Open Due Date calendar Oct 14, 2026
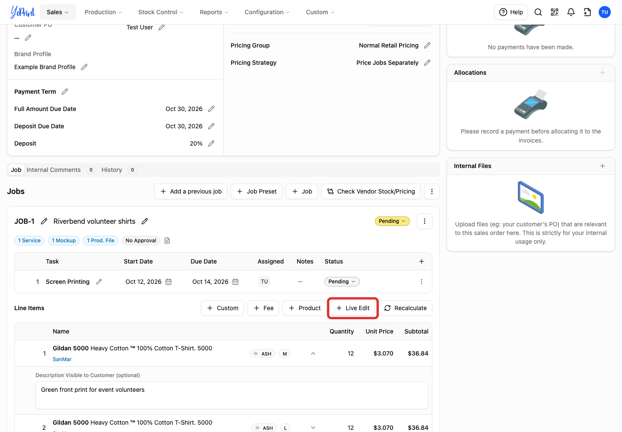 tap(235, 282)
